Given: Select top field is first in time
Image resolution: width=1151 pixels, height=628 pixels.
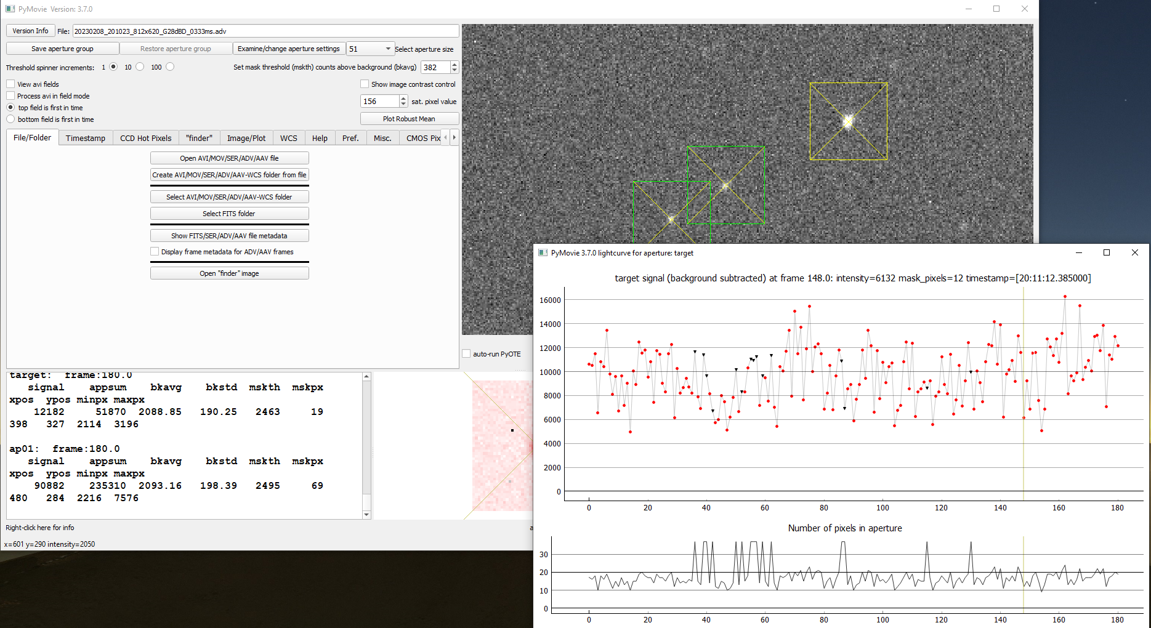Looking at the screenshot, I should 10,107.
